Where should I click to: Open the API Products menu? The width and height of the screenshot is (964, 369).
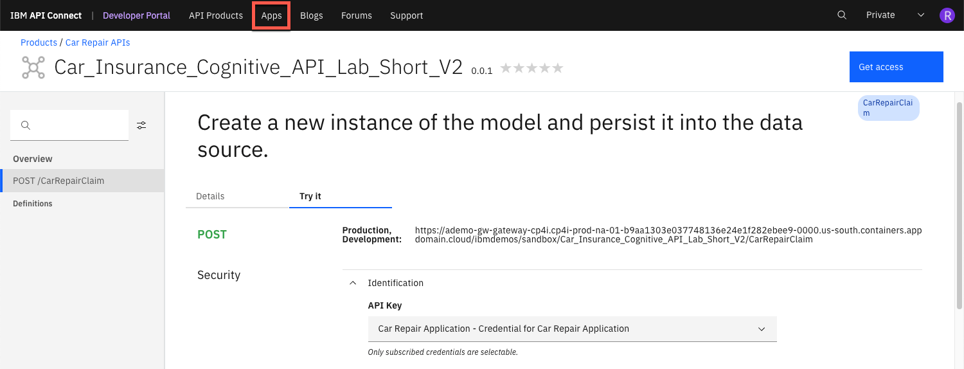(216, 15)
